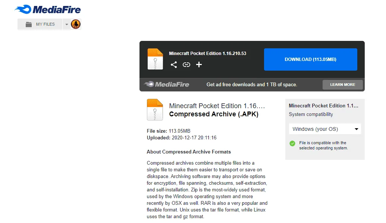Viewport: 386px width, 223px height.
Task: Click 'Get ad free downloads and 1 TB of space.' text
Action: [x=252, y=85]
